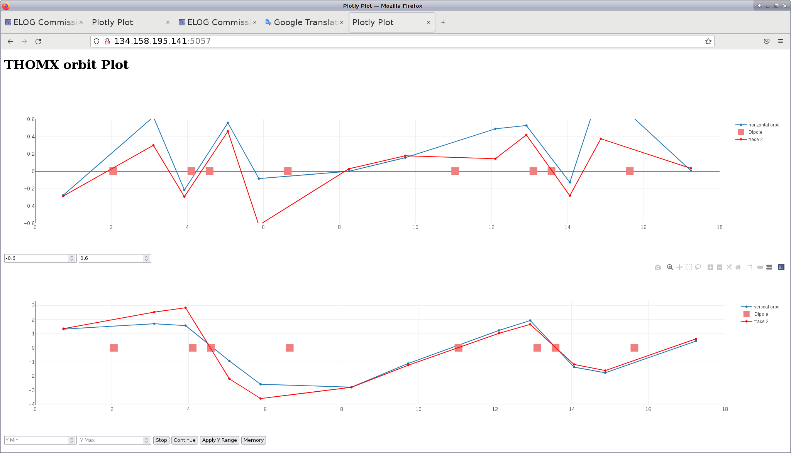Click the Autoscale icon in modebar

click(729, 267)
